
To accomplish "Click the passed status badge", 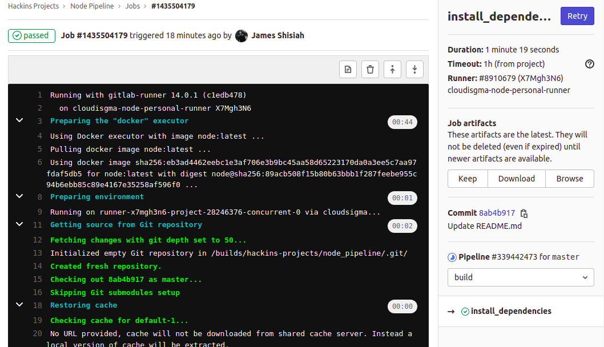I will point(31,36).
